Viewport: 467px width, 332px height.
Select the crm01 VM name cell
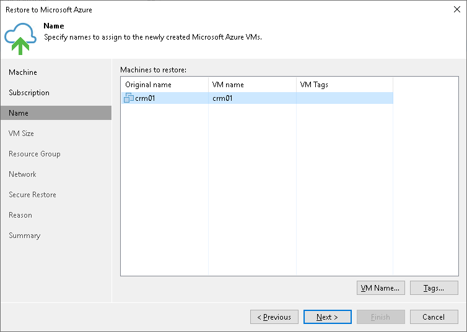pos(252,98)
